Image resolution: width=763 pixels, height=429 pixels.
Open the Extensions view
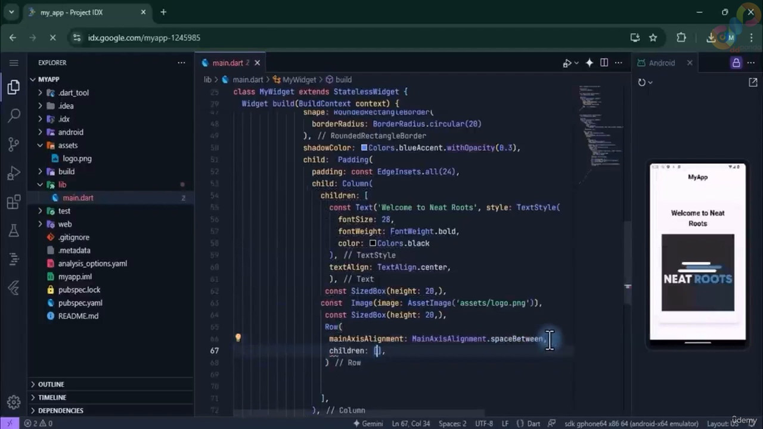click(14, 201)
